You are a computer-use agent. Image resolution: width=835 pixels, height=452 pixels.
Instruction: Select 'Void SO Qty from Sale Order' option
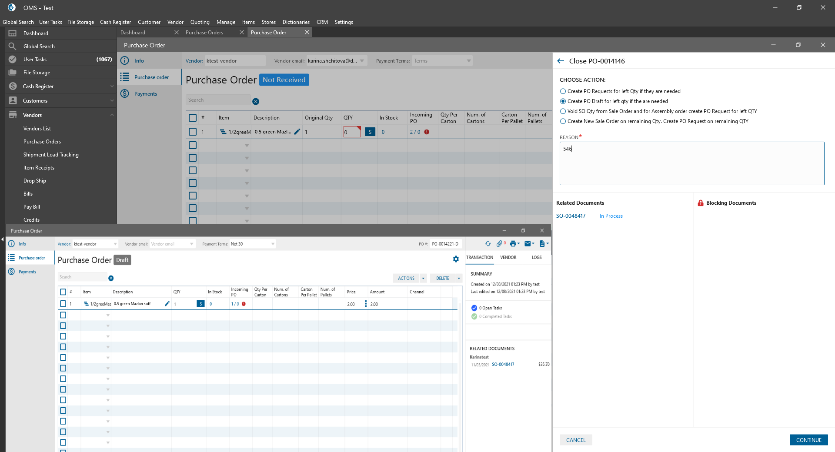pos(563,111)
